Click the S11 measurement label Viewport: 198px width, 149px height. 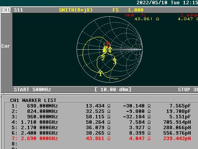pyautogui.click(x=19, y=10)
